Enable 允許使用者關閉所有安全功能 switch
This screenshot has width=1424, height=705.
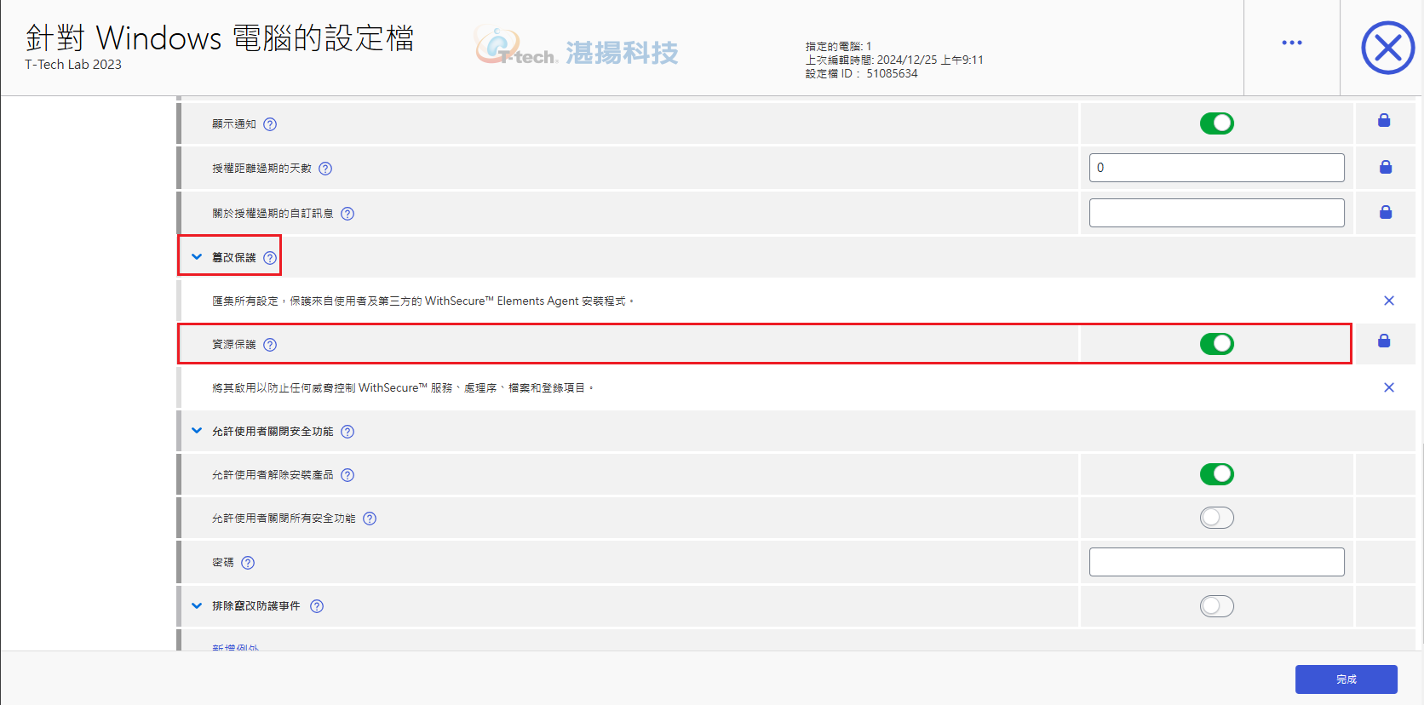(1217, 518)
